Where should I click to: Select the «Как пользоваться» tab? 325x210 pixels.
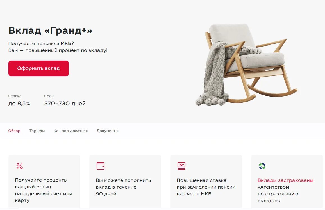tap(71, 131)
